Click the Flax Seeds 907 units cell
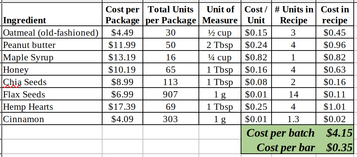Viewport: 357px width, 157px height. coord(171,94)
